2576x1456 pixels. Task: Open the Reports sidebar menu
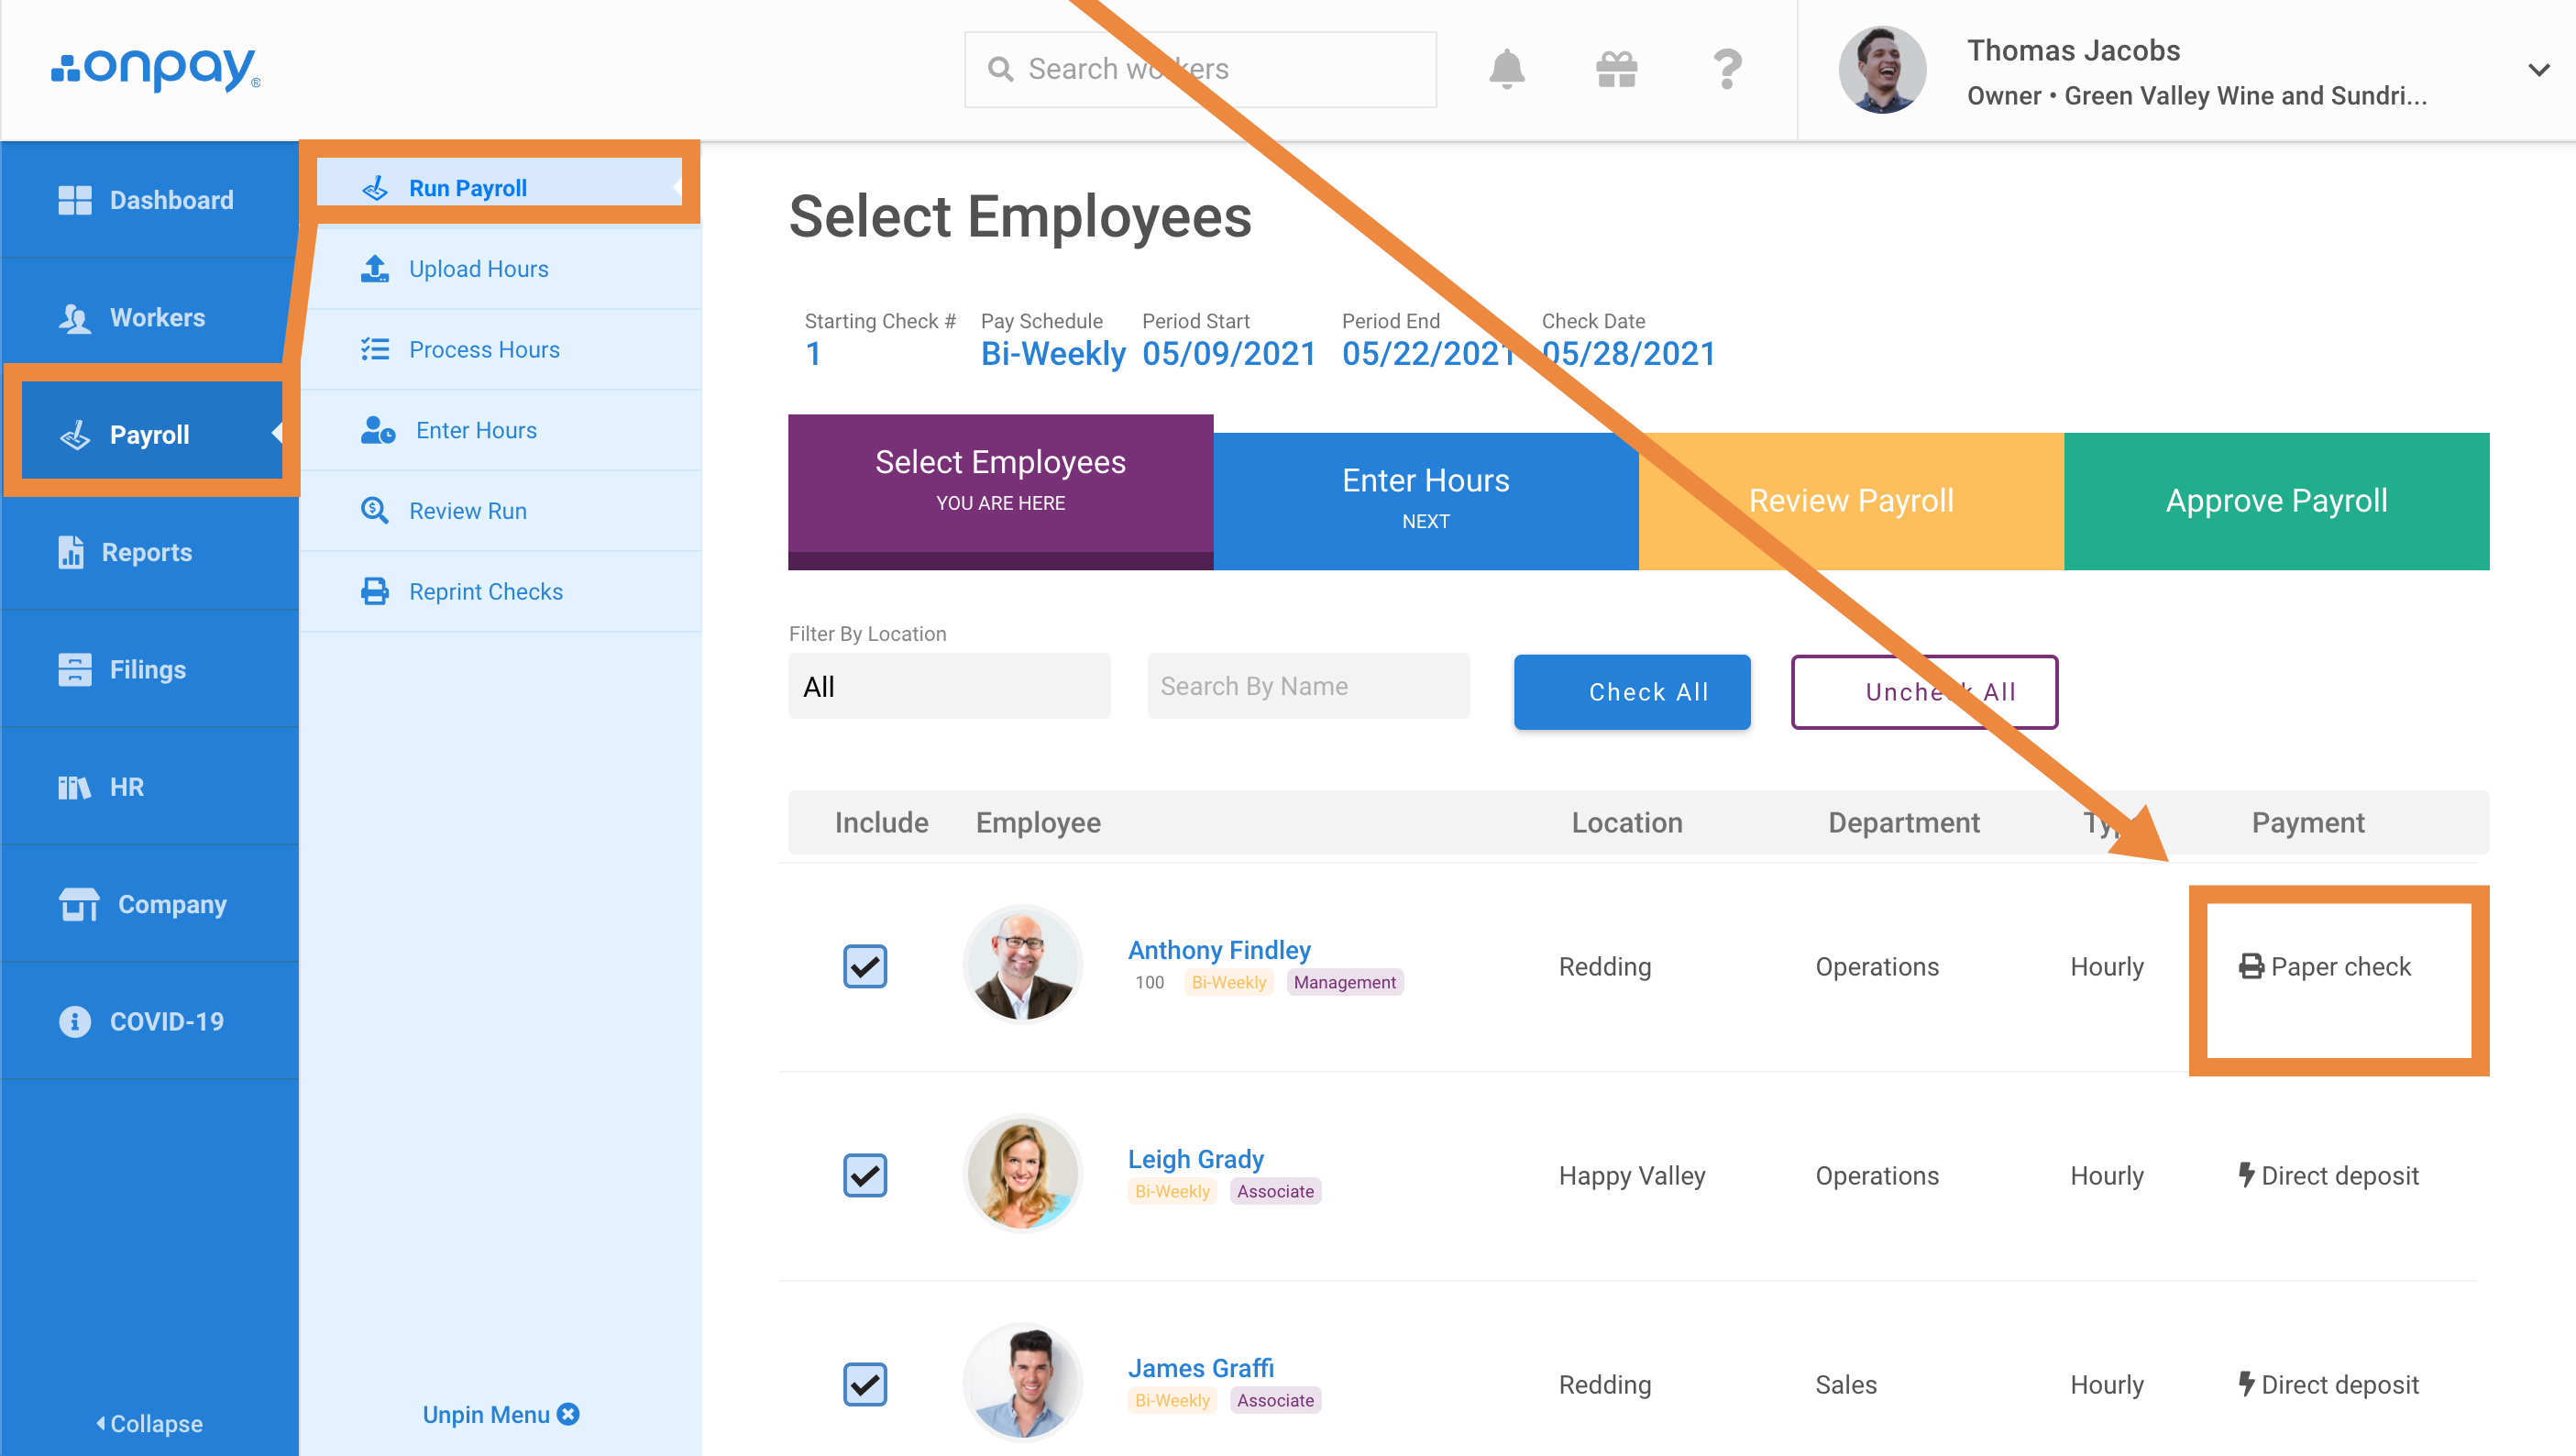pyautogui.click(x=146, y=552)
